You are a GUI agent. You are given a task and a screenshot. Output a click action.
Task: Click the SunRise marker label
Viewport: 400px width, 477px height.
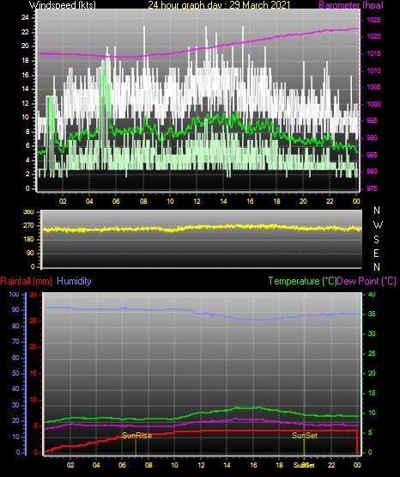137,436
